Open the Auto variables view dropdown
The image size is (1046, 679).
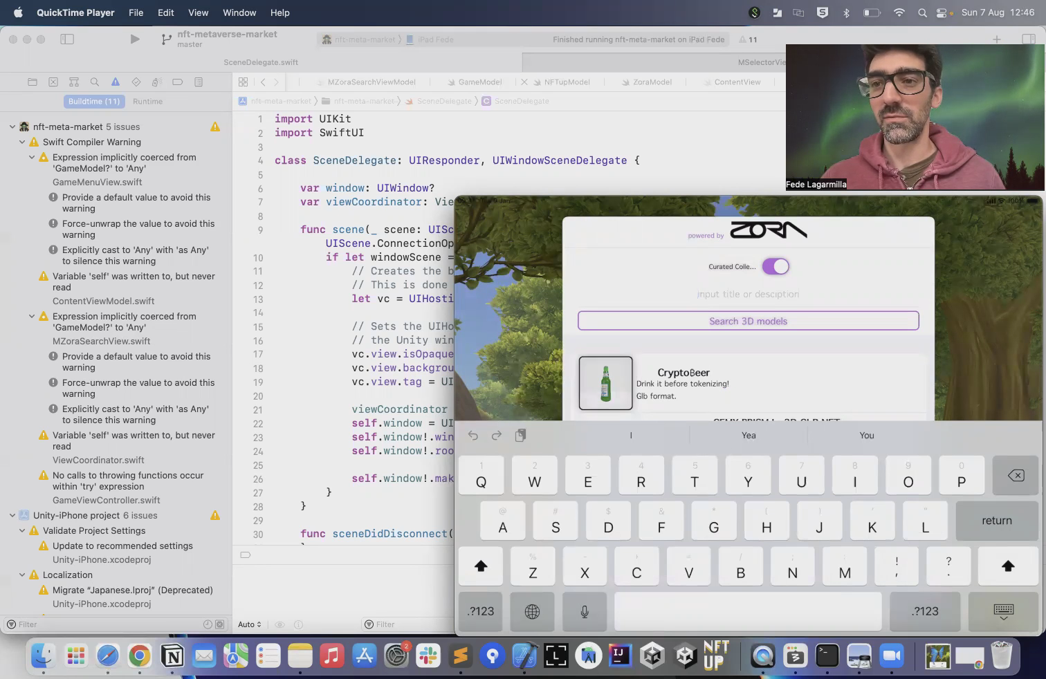[x=250, y=624]
